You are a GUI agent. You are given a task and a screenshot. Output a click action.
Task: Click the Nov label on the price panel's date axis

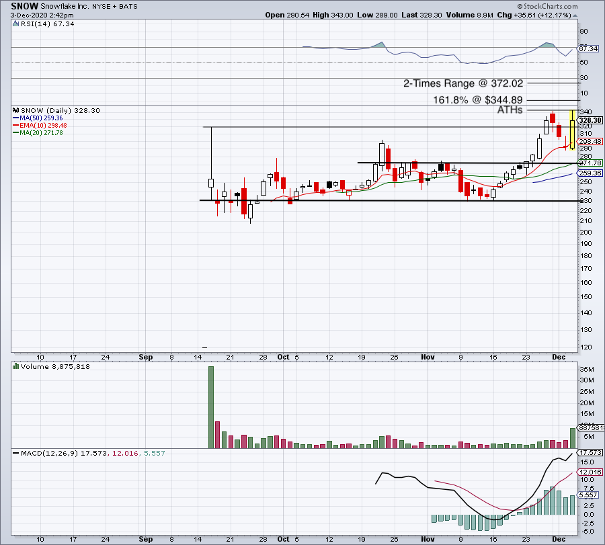pyautogui.click(x=428, y=357)
